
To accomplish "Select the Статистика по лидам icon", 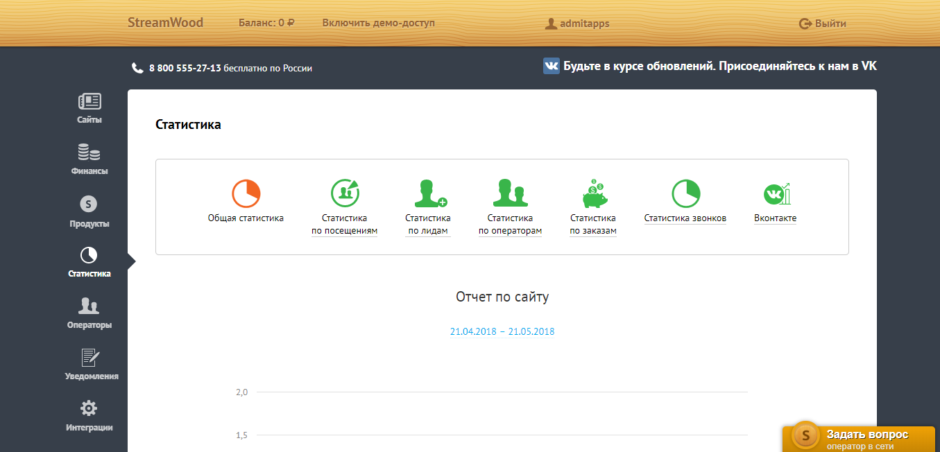I will tap(429, 193).
